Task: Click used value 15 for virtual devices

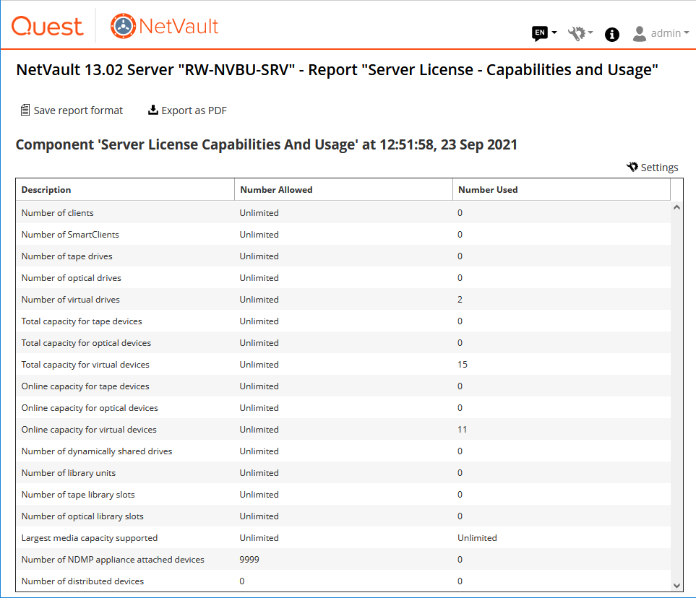Action: (x=463, y=365)
